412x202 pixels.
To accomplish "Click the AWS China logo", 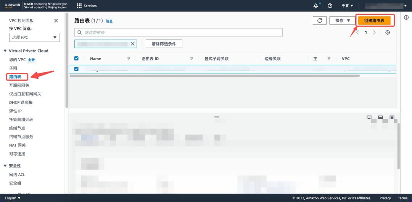I will [12, 6].
